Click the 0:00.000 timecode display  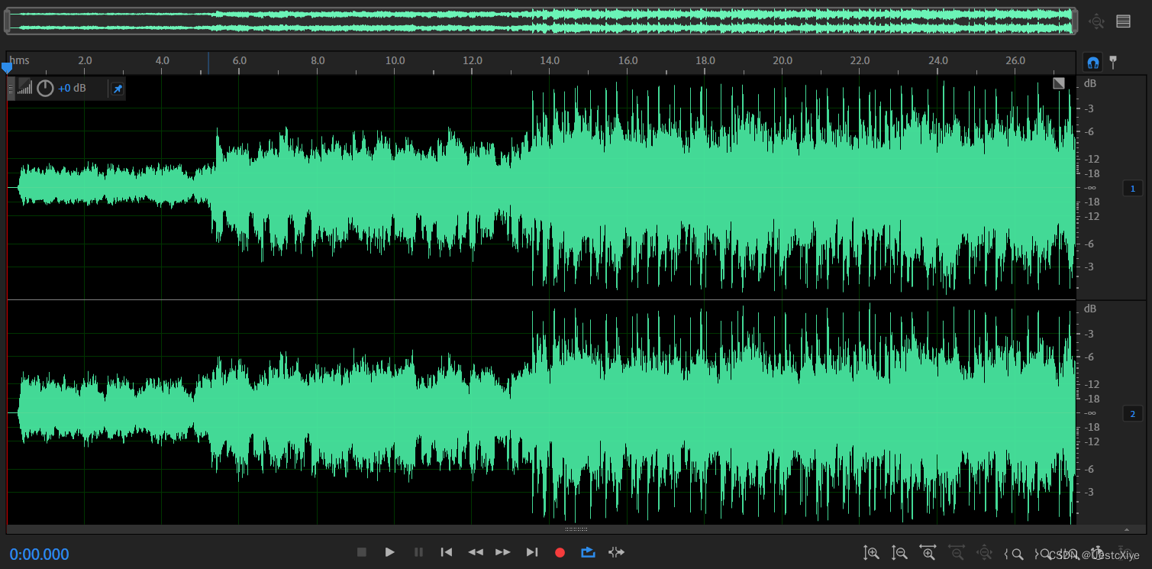click(39, 554)
